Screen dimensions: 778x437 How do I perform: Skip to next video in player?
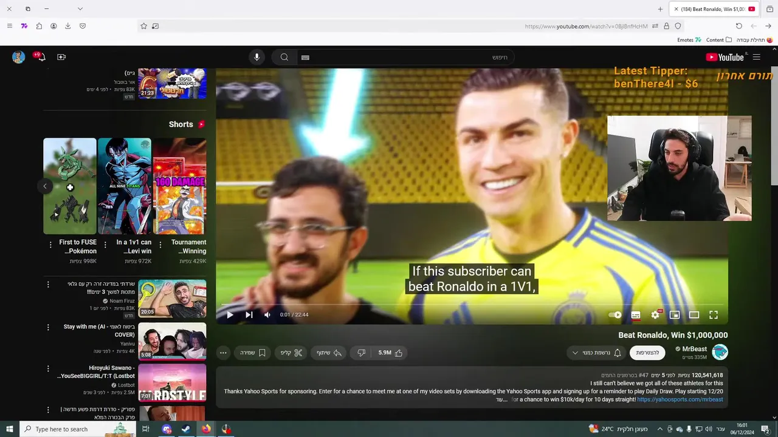coord(249,314)
